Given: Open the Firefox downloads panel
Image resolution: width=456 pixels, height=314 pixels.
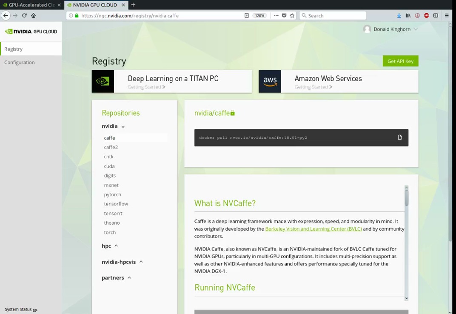Looking at the screenshot, I should [x=399, y=15].
